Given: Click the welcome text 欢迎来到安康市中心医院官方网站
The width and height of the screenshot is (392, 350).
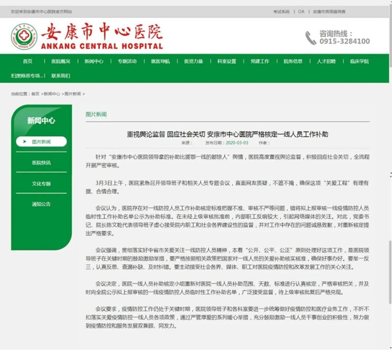Looking at the screenshot, I should click(x=41, y=11).
